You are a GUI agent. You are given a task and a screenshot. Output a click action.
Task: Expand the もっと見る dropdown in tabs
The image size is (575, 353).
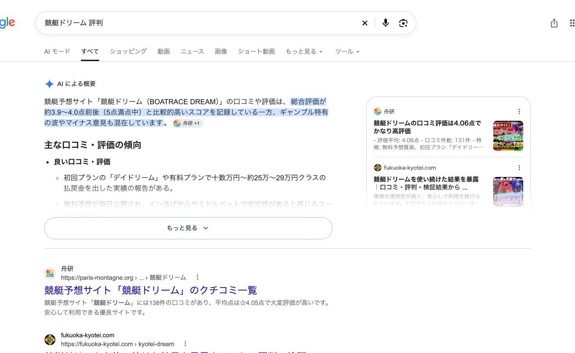coord(304,51)
